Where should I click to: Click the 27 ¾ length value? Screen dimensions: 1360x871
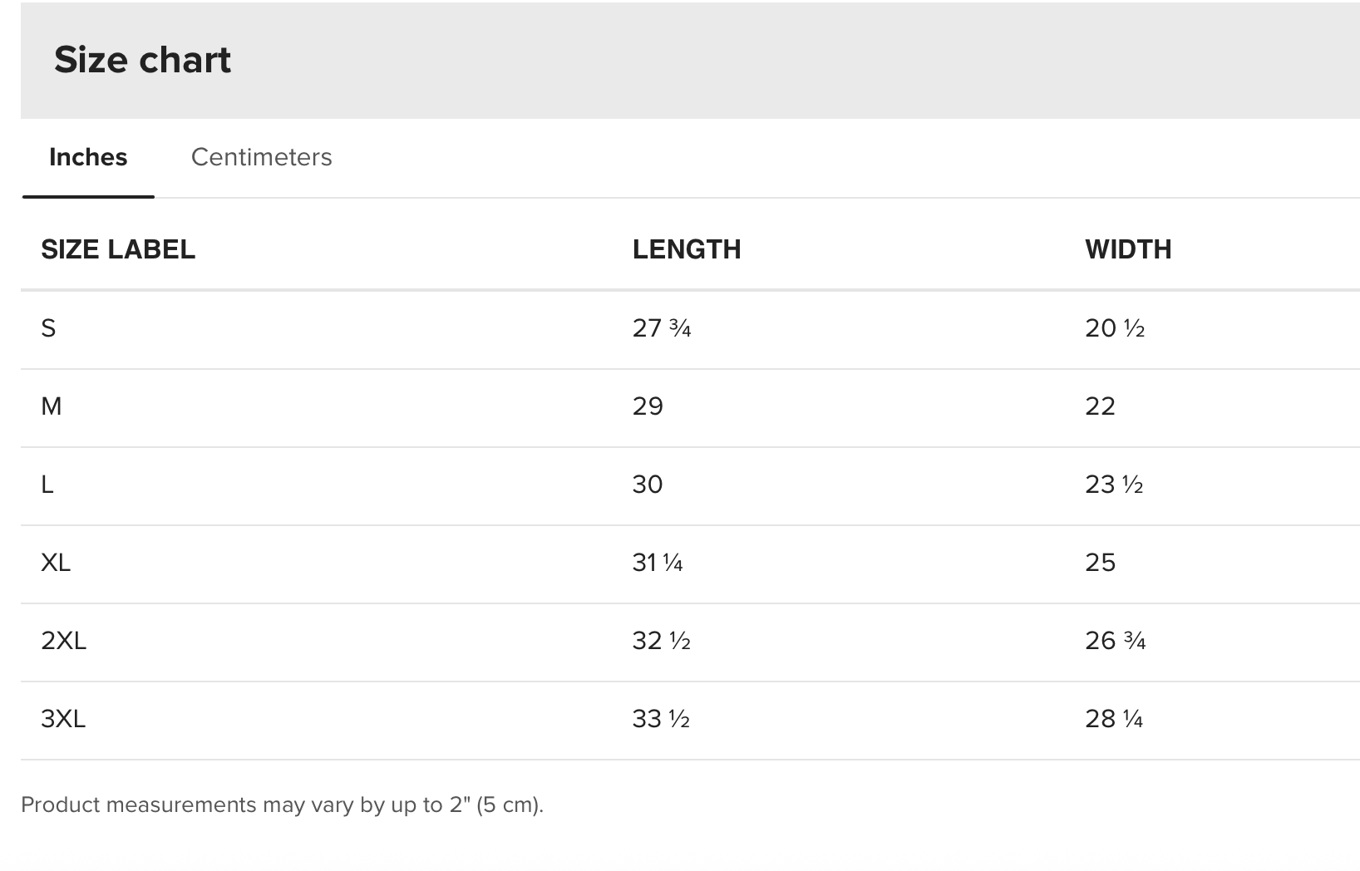[662, 328]
